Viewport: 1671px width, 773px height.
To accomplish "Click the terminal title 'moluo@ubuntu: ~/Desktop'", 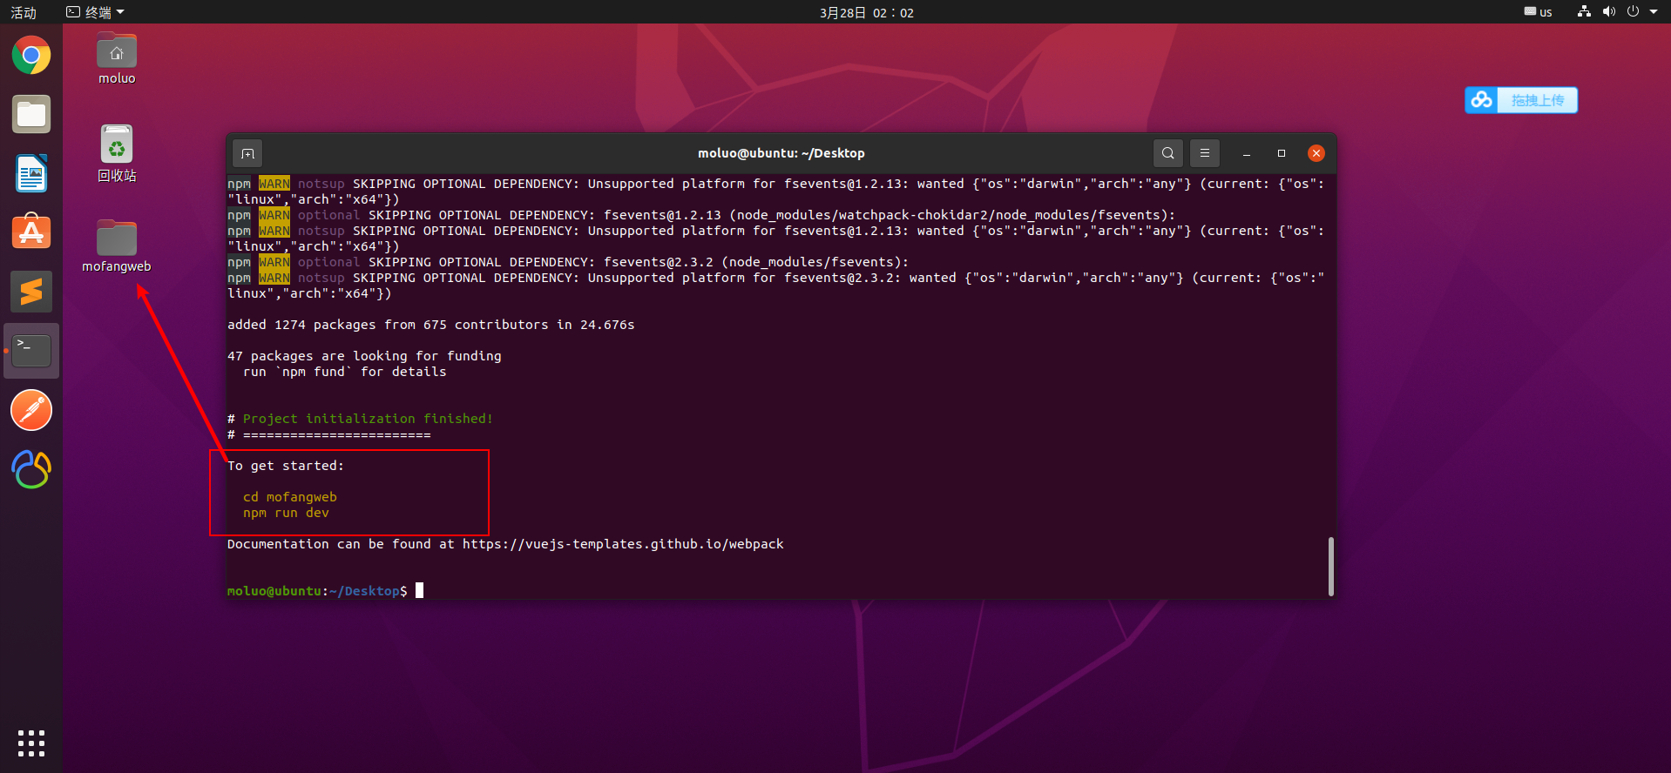I will pos(781,153).
